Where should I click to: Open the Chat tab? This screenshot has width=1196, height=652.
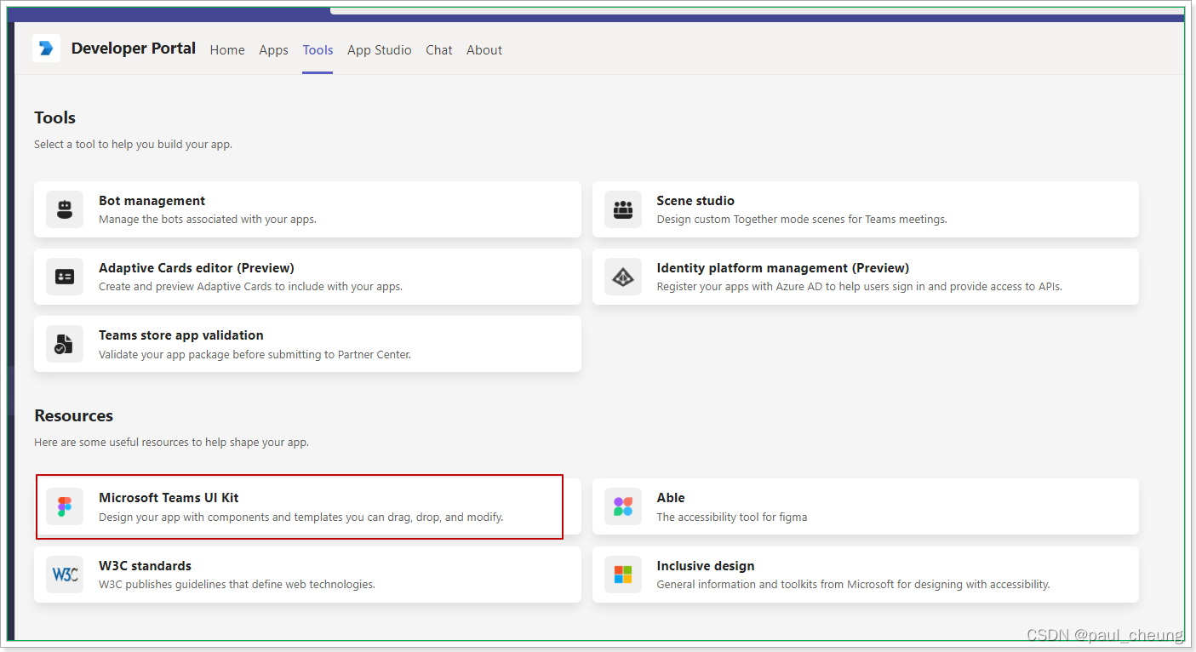coord(439,50)
